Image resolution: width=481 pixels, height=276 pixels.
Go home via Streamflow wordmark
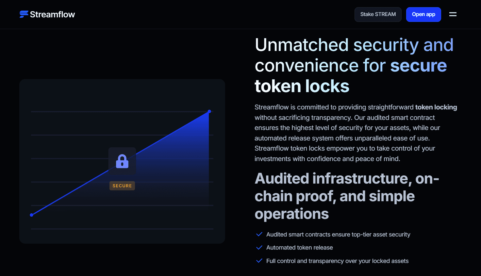click(x=52, y=14)
